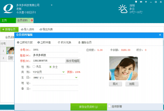Click the 姓名 field with 多米多科技
This screenshot has width=164, height=111.
click(55, 55)
